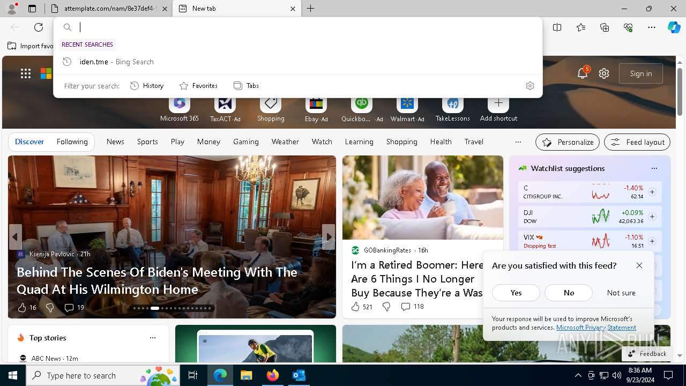Open Top stories options menu
The image size is (686, 386).
(153, 338)
